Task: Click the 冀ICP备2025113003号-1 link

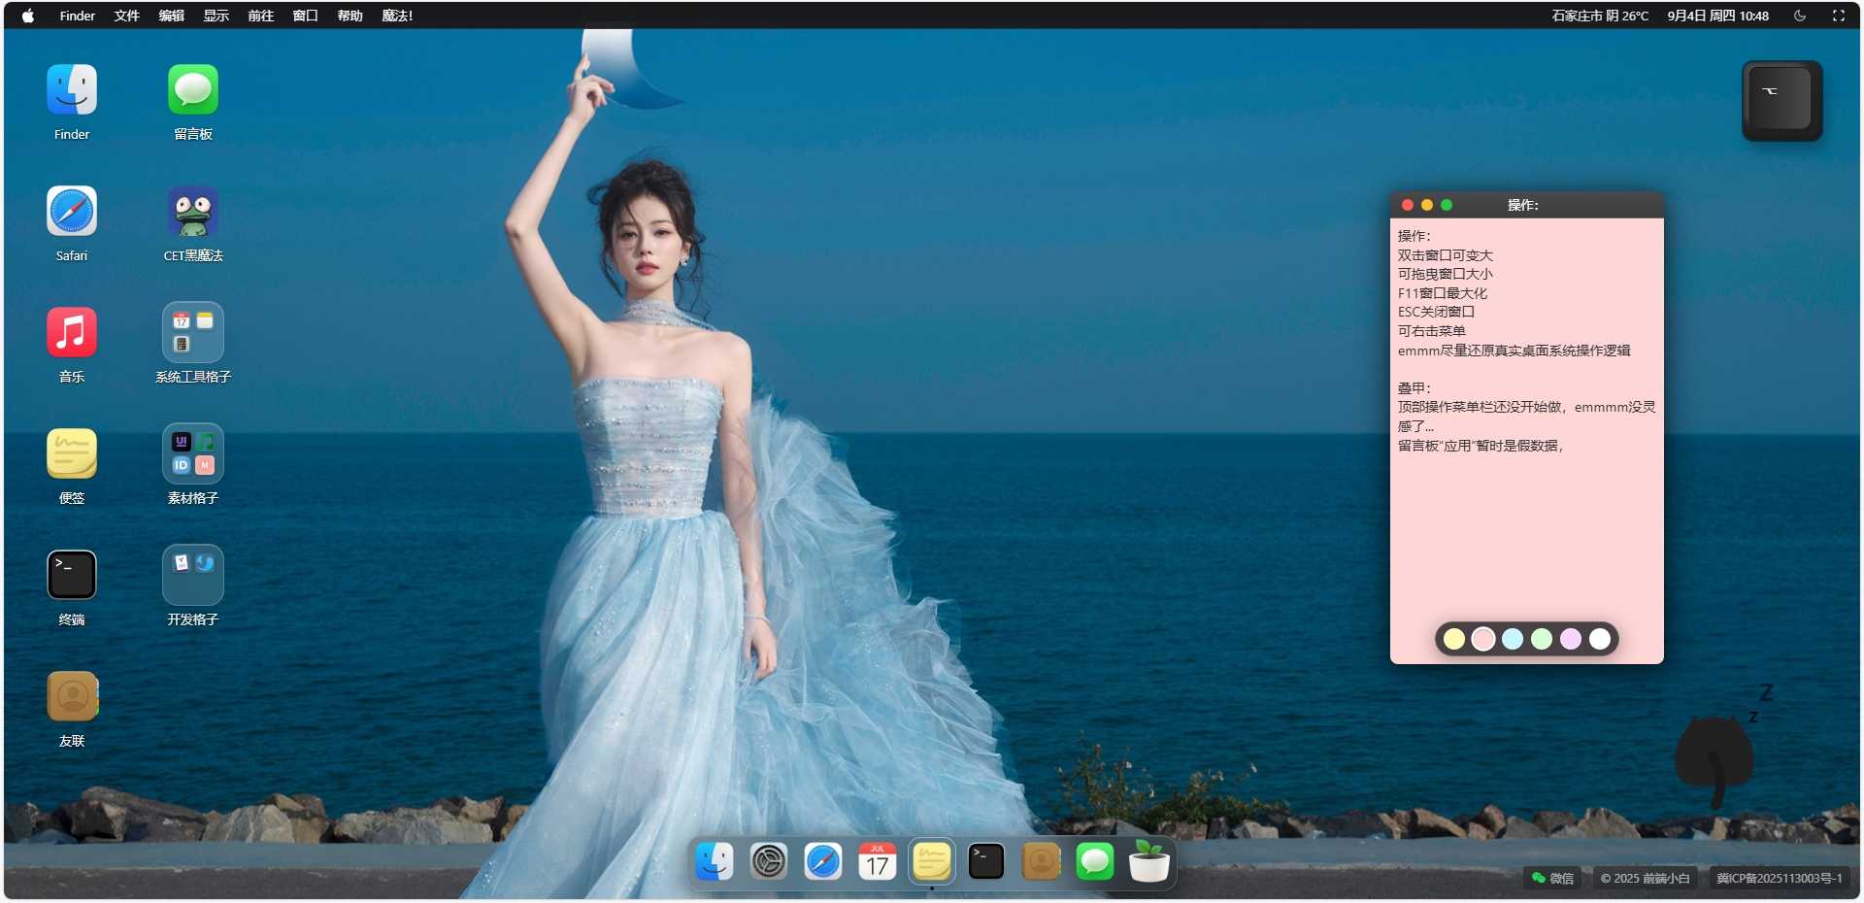Action: coord(1779,878)
